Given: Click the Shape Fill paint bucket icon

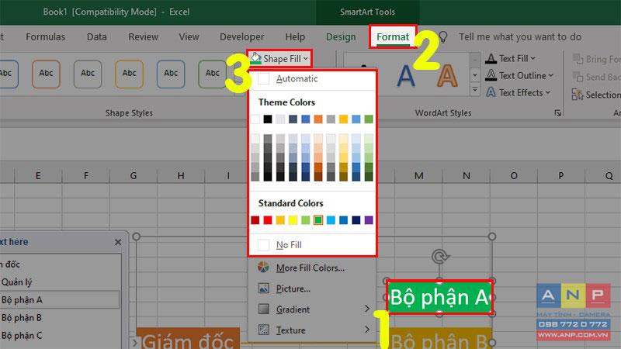Looking at the screenshot, I should point(255,58).
